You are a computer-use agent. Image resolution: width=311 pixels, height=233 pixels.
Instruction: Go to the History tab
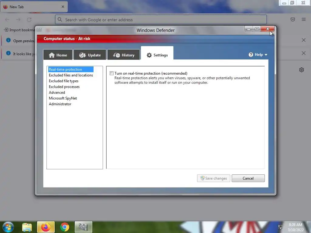click(124, 55)
